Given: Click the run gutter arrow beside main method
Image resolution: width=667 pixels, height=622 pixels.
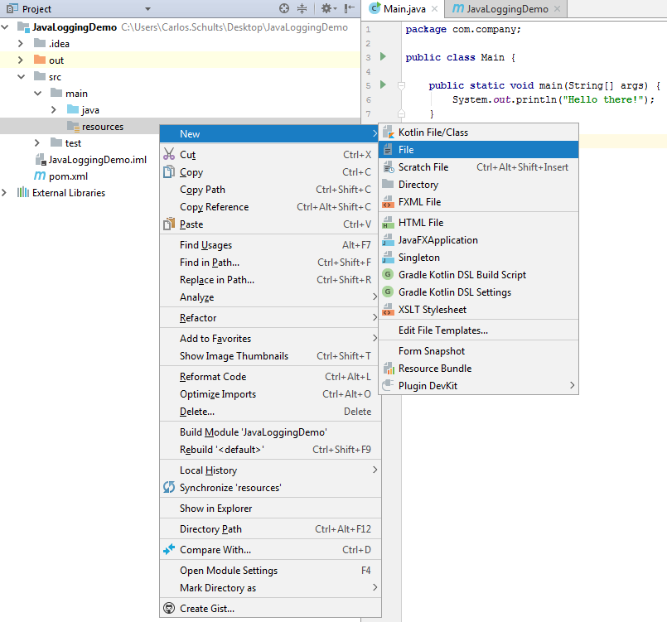Looking at the screenshot, I should point(382,85).
